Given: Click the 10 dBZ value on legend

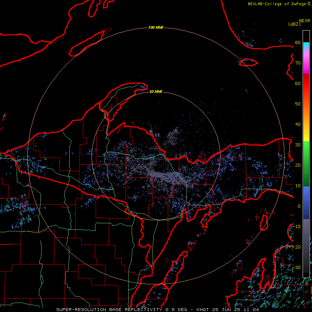Looking at the screenshot, I should tap(298, 186).
